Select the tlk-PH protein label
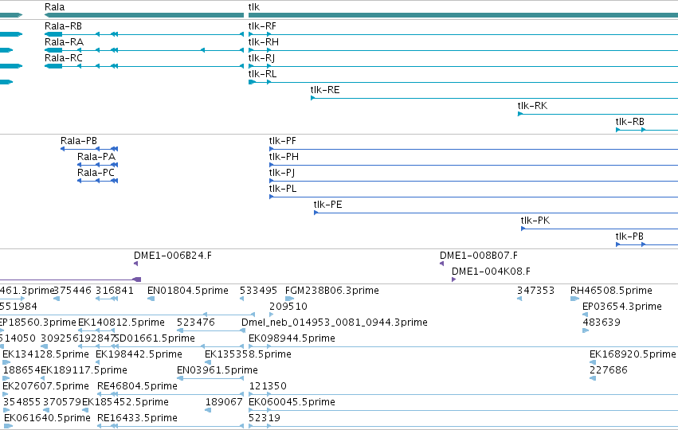 284,157
